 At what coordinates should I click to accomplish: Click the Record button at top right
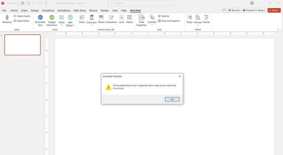click(234, 10)
